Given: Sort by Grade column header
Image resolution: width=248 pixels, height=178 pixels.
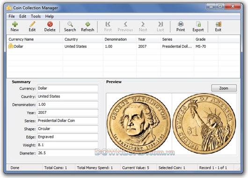Looking at the screenshot, I should pyautogui.click(x=206, y=39).
